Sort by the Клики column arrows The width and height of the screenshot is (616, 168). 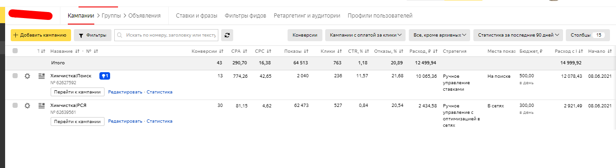point(340,51)
